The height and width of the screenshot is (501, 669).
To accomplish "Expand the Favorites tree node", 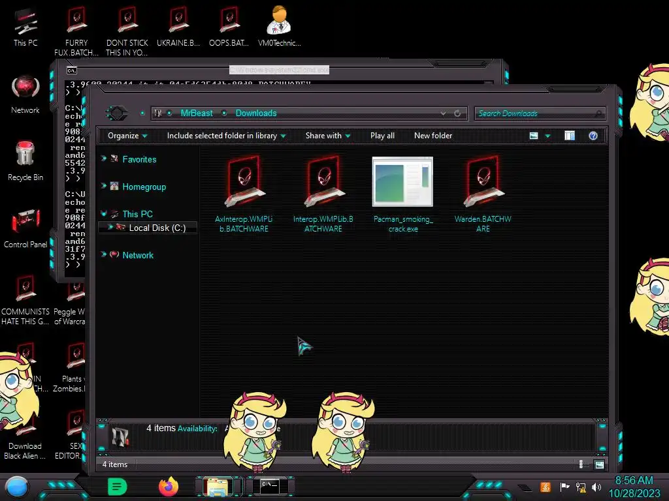I will [104, 159].
